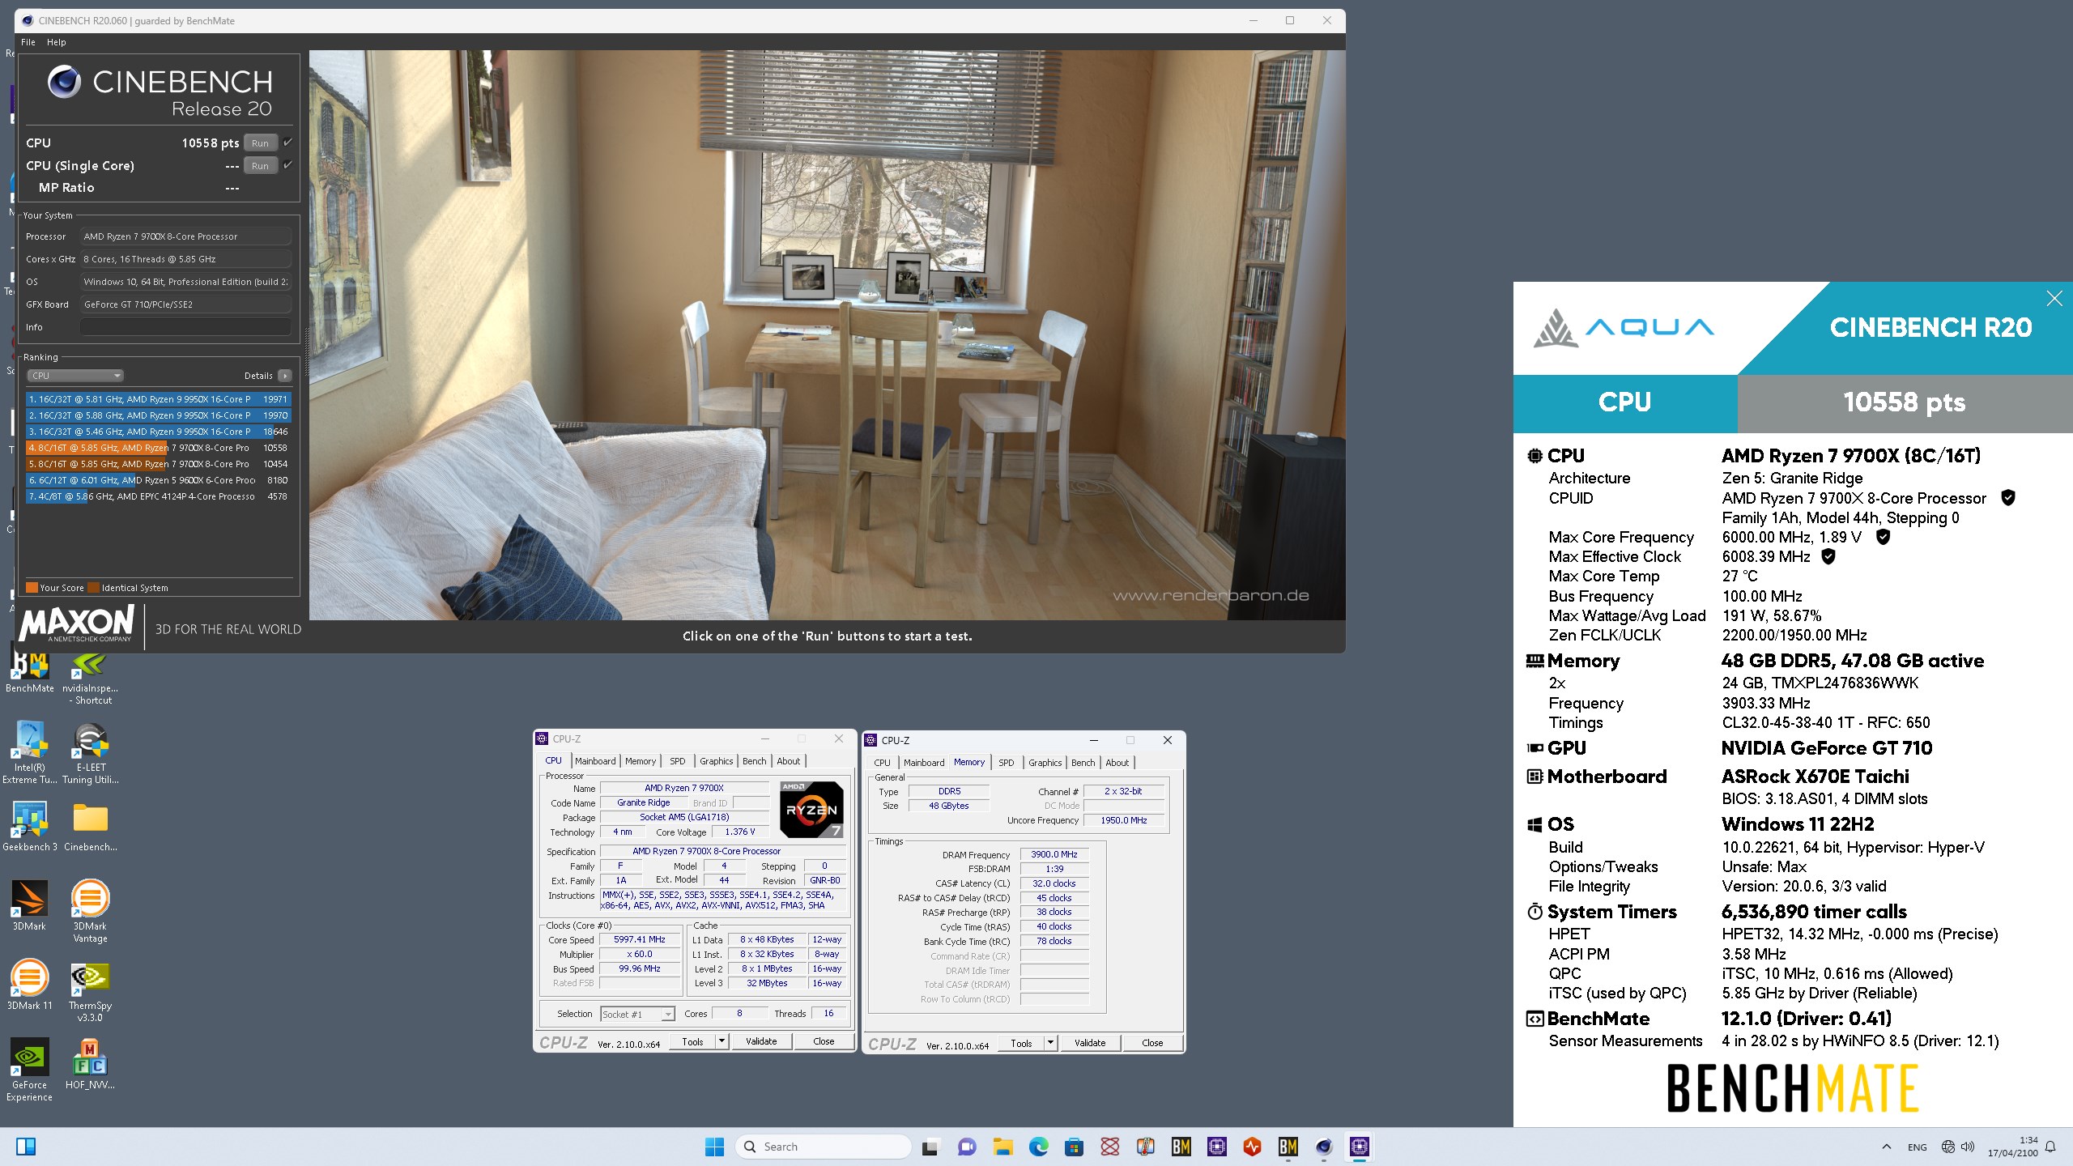Switch to Cinebench sphere taskbar icon
Screen dimensions: 2073x1166
[1323, 1147]
